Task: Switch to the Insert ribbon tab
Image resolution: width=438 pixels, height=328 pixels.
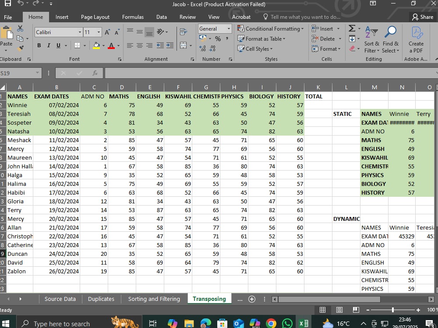Action: click(x=62, y=17)
